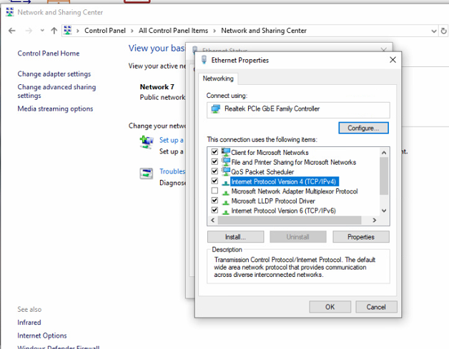Toggle QoS Packet Scheduler checkbox
Screen dimensions: 449x349
click(214, 171)
